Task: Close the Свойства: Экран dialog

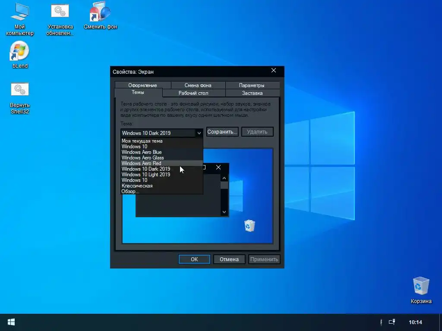Action: pyautogui.click(x=273, y=70)
